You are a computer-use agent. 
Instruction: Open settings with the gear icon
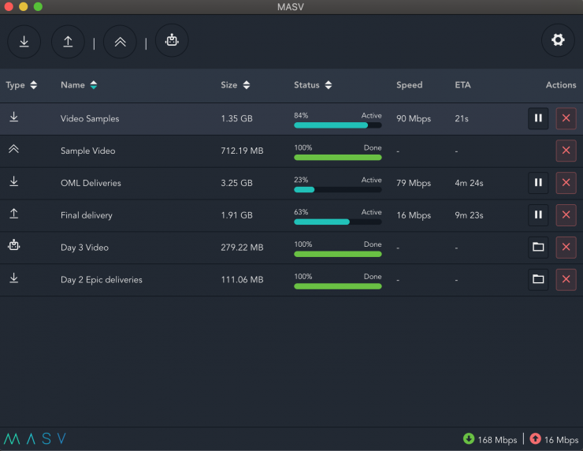click(x=558, y=40)
